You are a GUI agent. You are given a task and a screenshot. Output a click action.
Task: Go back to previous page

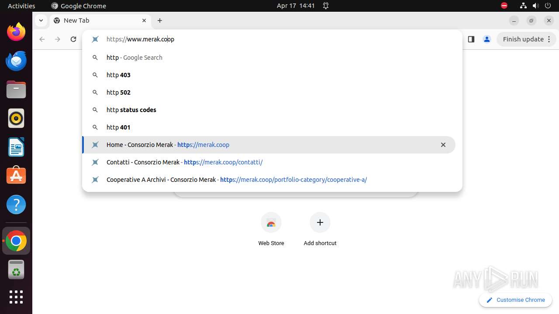click(42, 39)
